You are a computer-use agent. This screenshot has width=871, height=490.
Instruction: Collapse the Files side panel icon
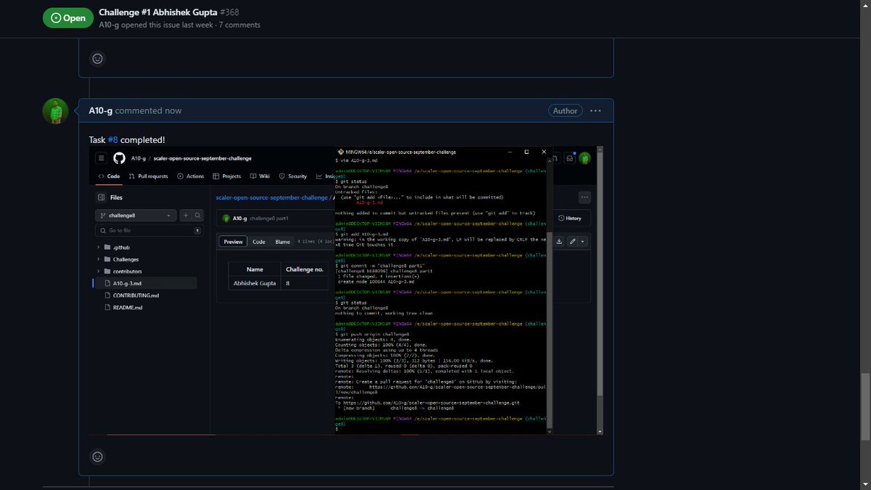point(101,197)
